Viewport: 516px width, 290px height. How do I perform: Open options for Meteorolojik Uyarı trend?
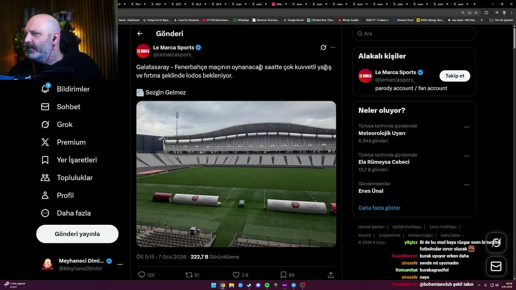(467, 127)
